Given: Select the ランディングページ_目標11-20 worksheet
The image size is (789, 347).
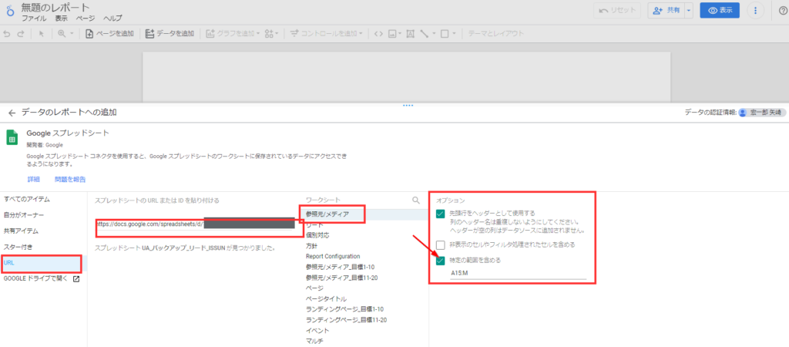Looking at the screenshot, I should click(346, 320).
